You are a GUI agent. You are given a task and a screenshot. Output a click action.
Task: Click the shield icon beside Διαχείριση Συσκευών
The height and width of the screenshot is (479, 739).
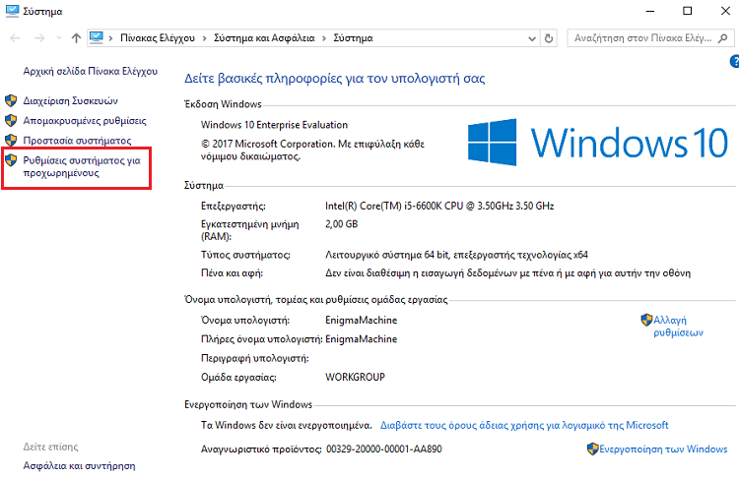click(x=11, y=100)
